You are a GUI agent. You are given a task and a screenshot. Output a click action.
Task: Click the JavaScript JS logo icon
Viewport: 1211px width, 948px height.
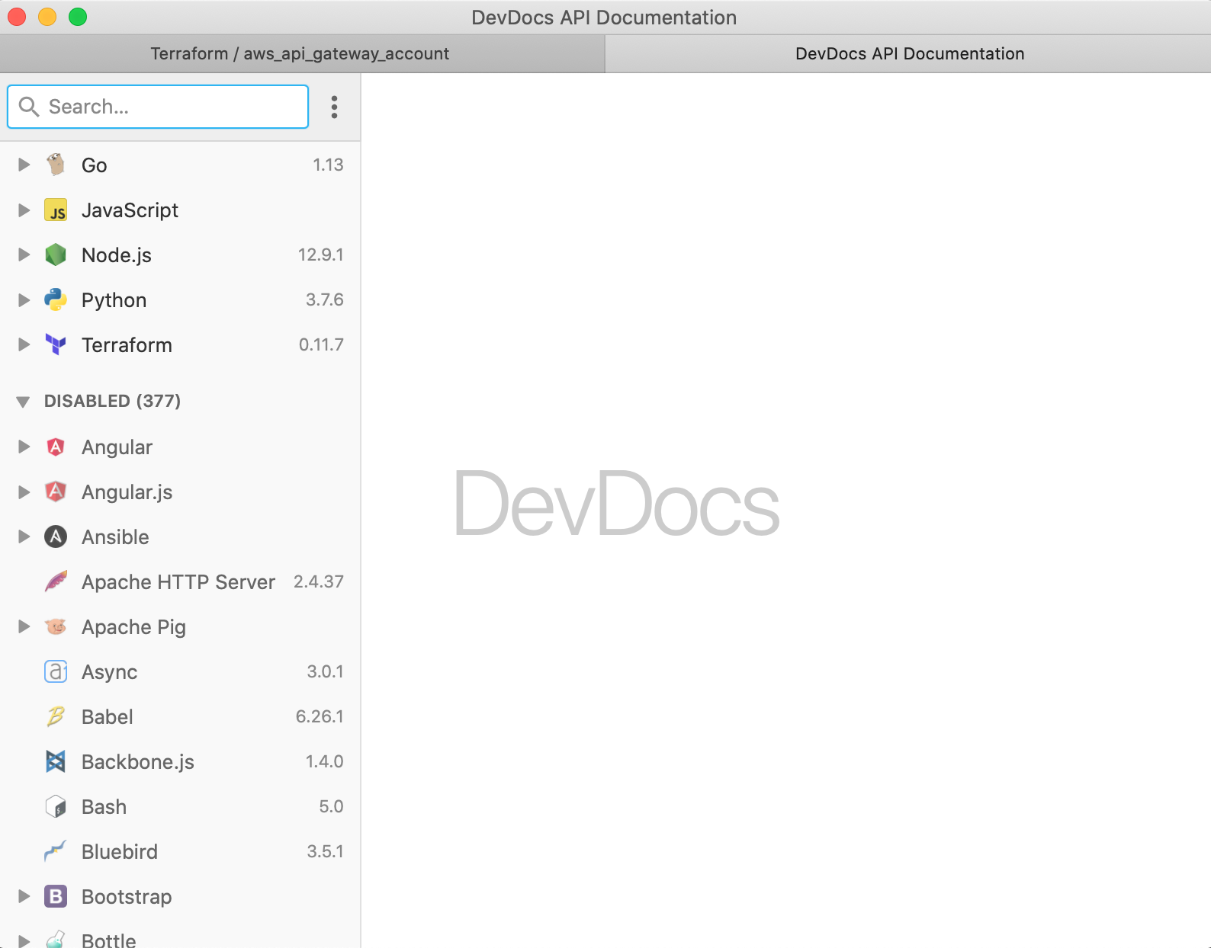(56, 210)
